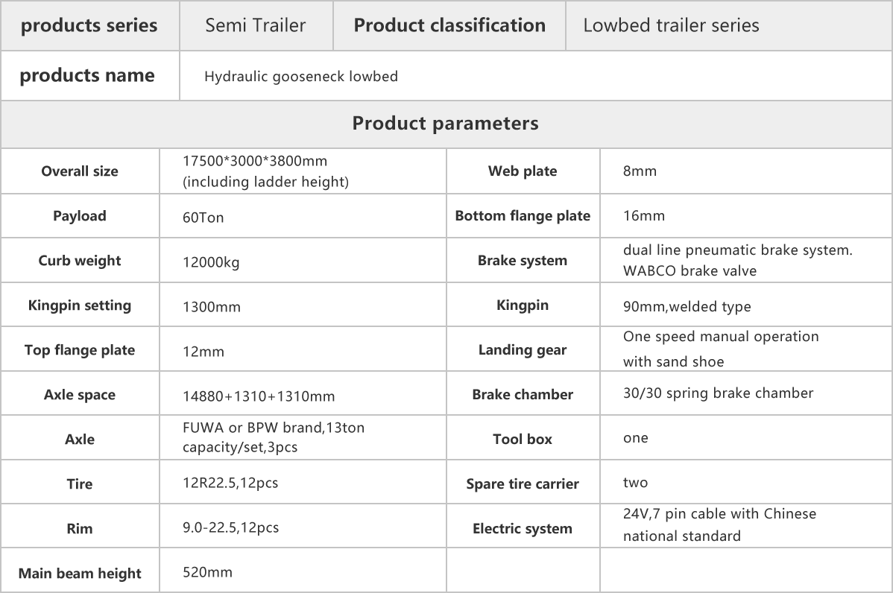Click the 'Electric system' label
The height and width of the screenshot is (593, 893).
523,529
